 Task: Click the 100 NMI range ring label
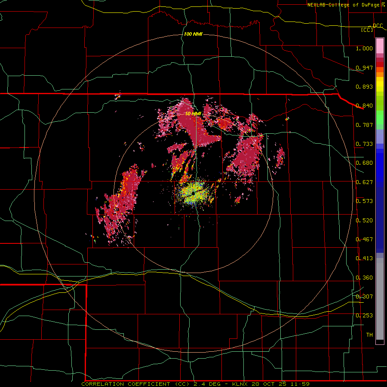pos(193,34)
